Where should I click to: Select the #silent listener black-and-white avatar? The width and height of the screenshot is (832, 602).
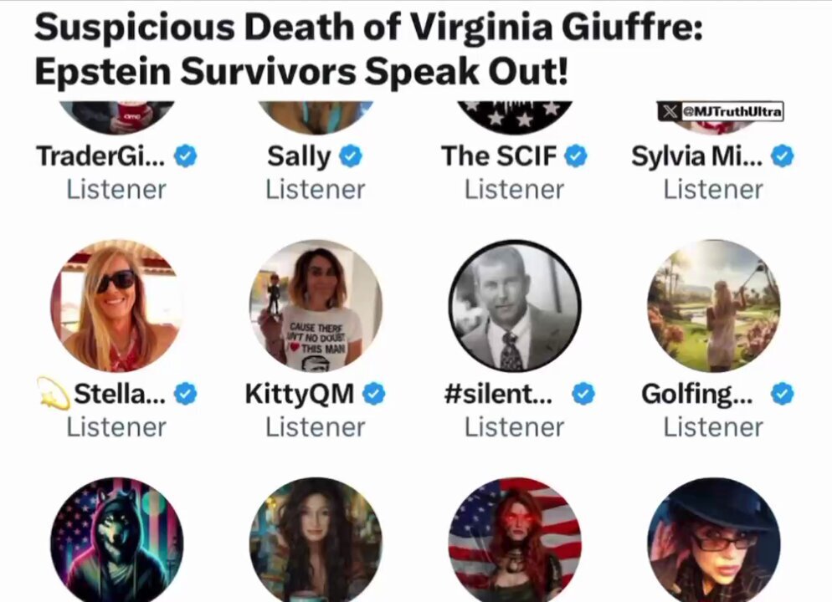pyautogui.click(x=515, y=306)
